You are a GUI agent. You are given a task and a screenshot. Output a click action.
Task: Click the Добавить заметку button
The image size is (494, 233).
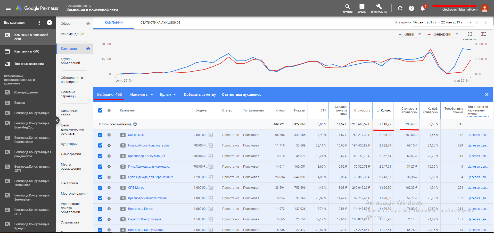200,94
